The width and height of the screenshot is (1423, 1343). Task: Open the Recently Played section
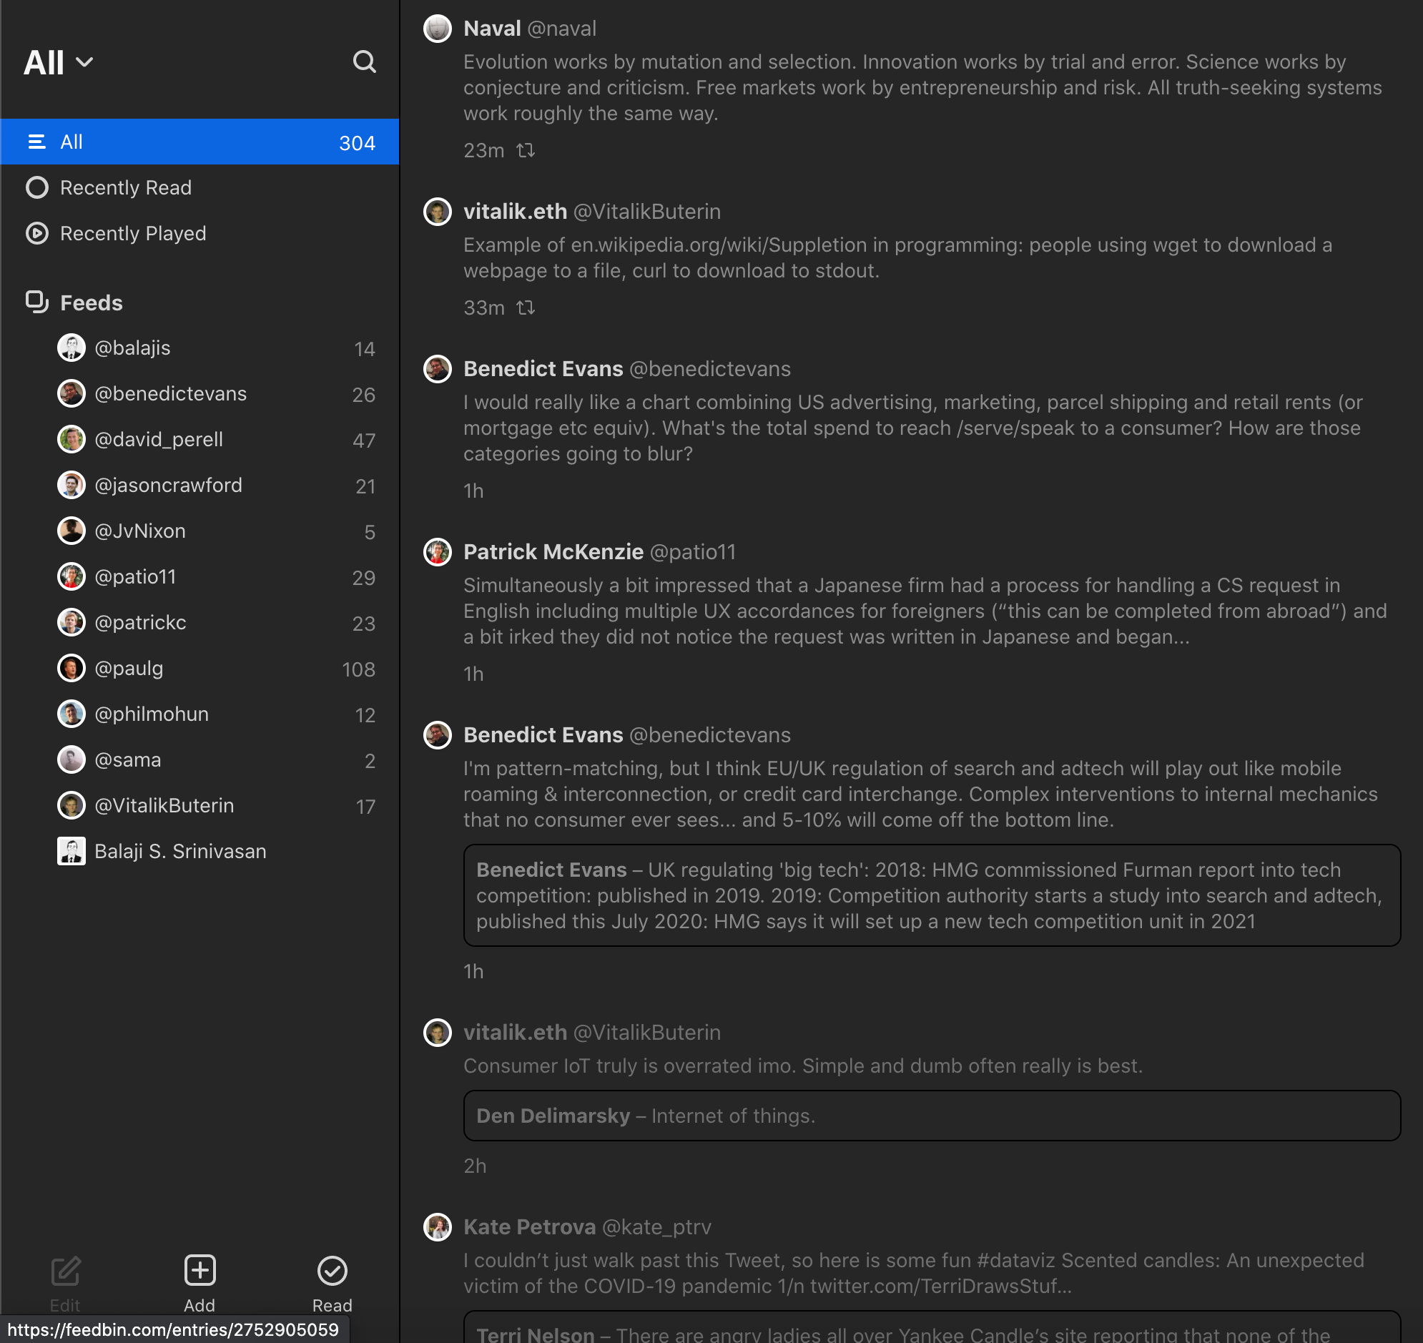132,233
